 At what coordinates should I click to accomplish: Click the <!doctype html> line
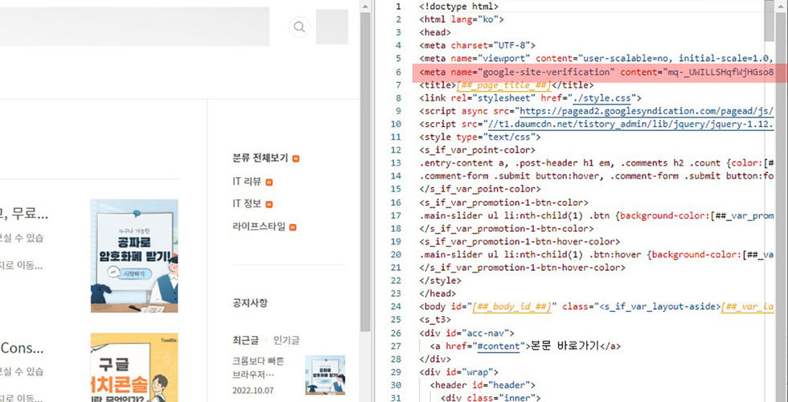(459, 6)
